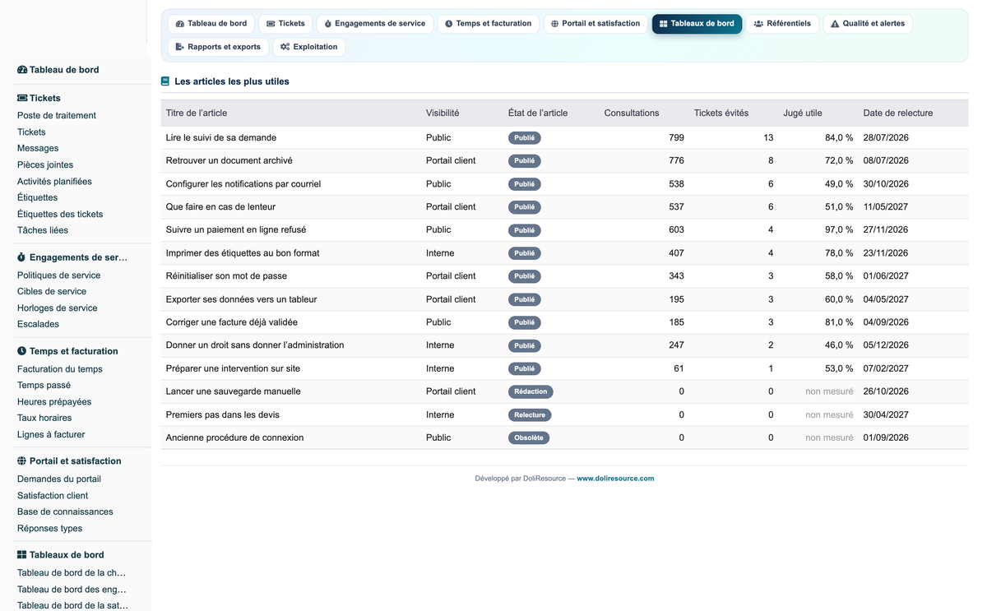Sort by the Date de relecture column header
The height and width of the screenshot is (611, 987).
coord(898,113)
